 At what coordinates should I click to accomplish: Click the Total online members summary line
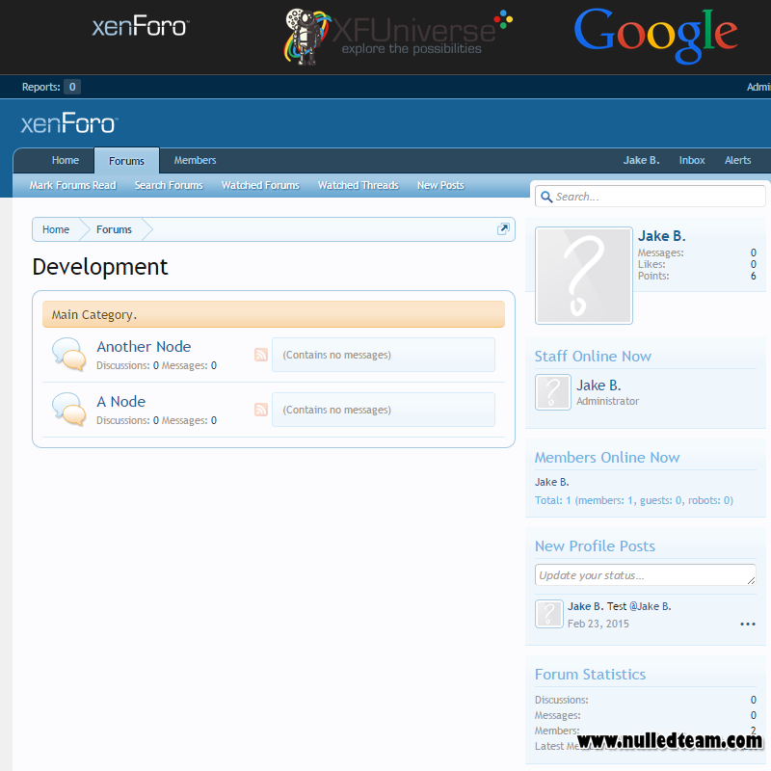tap(634, 500)
